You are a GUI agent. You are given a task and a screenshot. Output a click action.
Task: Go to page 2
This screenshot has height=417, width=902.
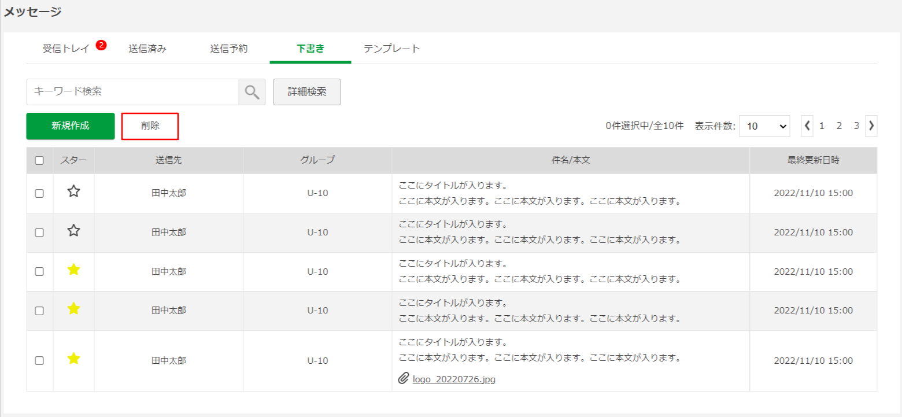click(839, 126)
